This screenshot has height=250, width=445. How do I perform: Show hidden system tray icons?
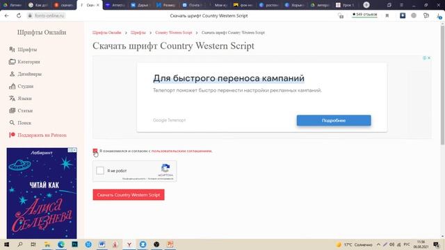coord(378,244)
